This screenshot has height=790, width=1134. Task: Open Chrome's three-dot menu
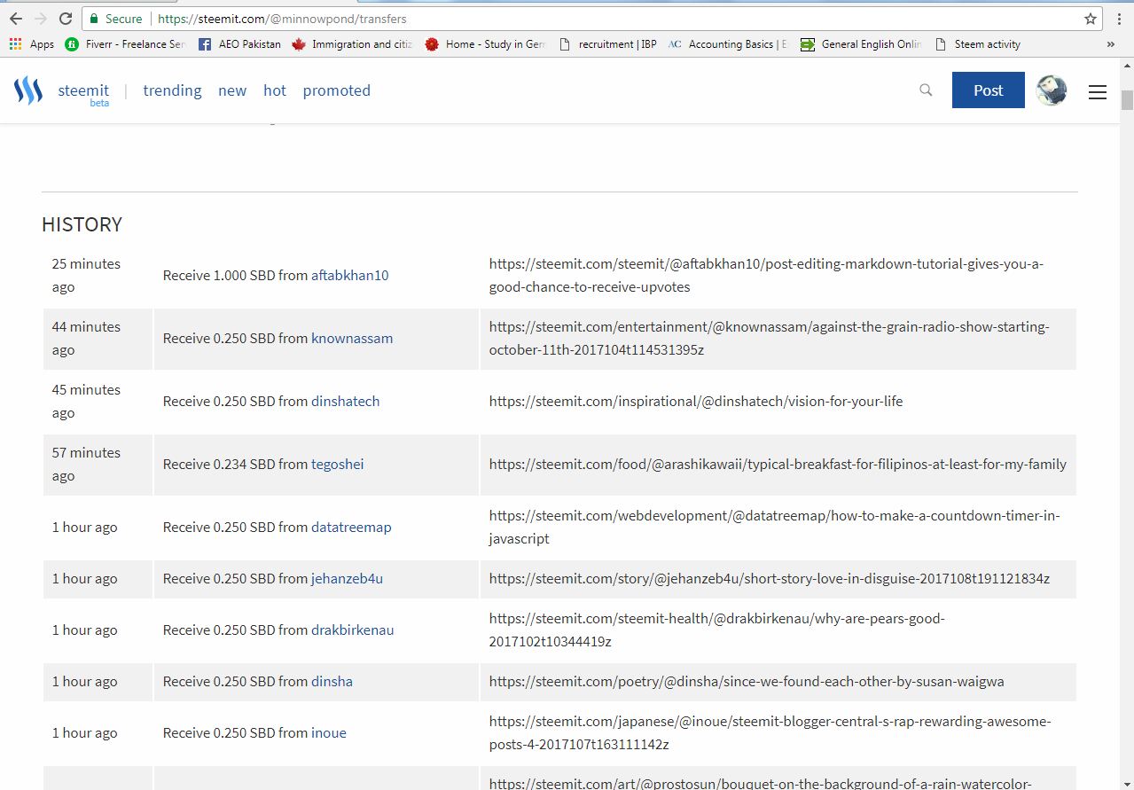pos(1120,19)
